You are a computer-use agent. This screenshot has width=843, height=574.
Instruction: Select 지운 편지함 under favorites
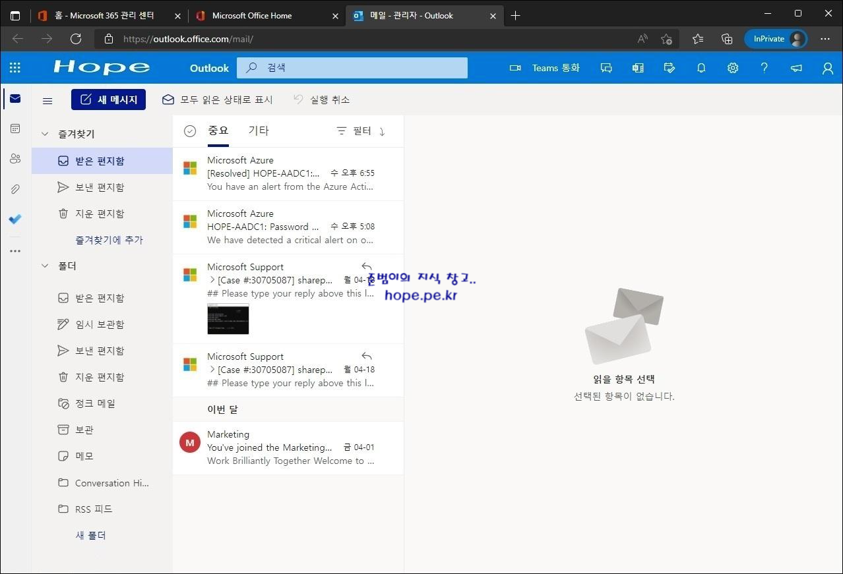pos(102,214)
